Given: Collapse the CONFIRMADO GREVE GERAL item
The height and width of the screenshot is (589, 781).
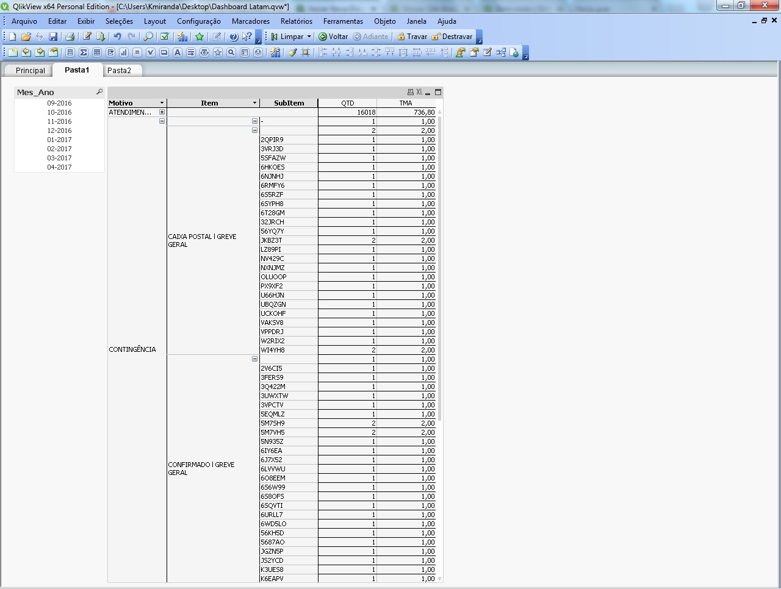Looking at the screenshot, I should click(x=254, y=359).
